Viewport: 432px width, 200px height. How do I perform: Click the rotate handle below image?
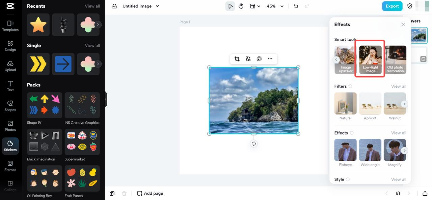click(254, 144)
